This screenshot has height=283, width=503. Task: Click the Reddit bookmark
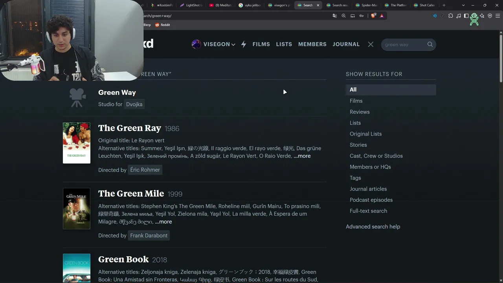(x=162, y=25)
